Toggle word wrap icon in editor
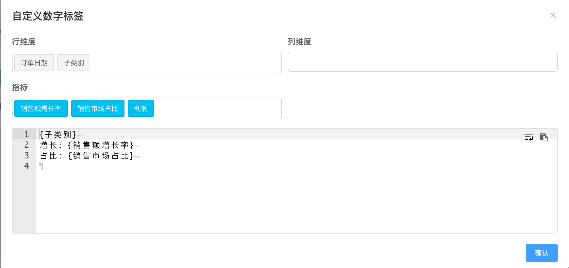 pyautogui.click(x=529, y=137)
